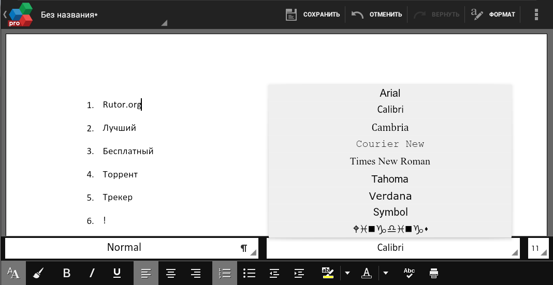Screen dimensions: 553x285
Task: Toggle italic formatting
Action: [x=92, y=273]
